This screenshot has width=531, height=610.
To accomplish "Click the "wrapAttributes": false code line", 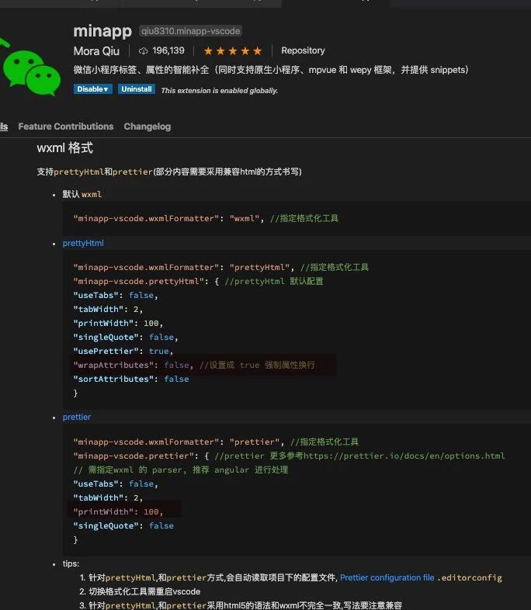I will click(195, 365).
